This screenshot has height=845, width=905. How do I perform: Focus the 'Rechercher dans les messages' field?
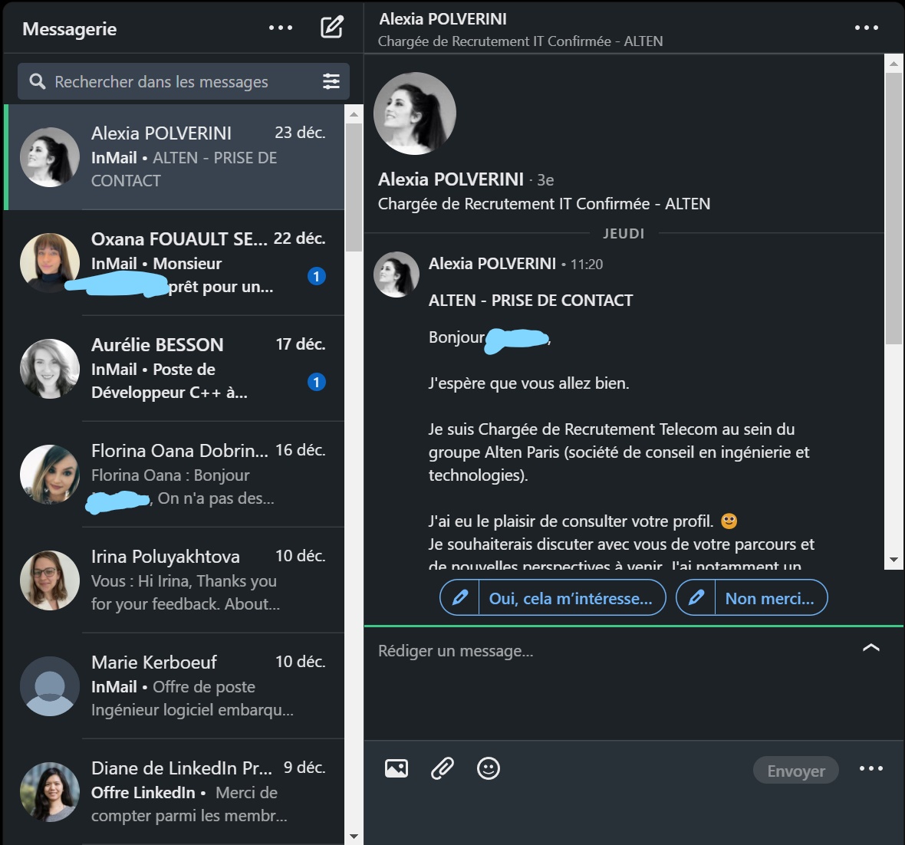click(x=183, y=81)
